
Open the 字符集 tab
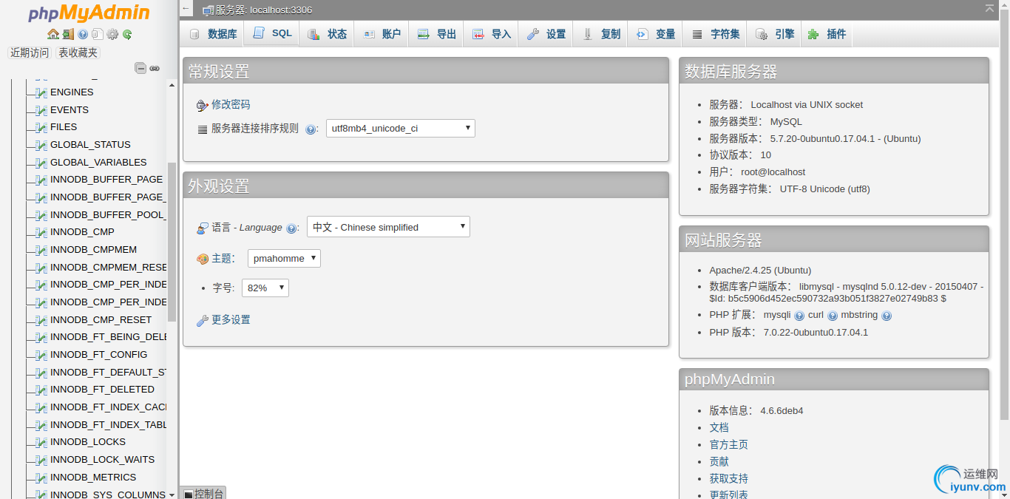(715, 34)
